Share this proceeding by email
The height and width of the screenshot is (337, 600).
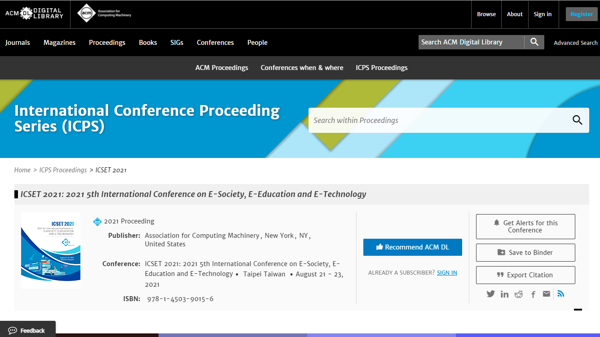coord(546,294)
